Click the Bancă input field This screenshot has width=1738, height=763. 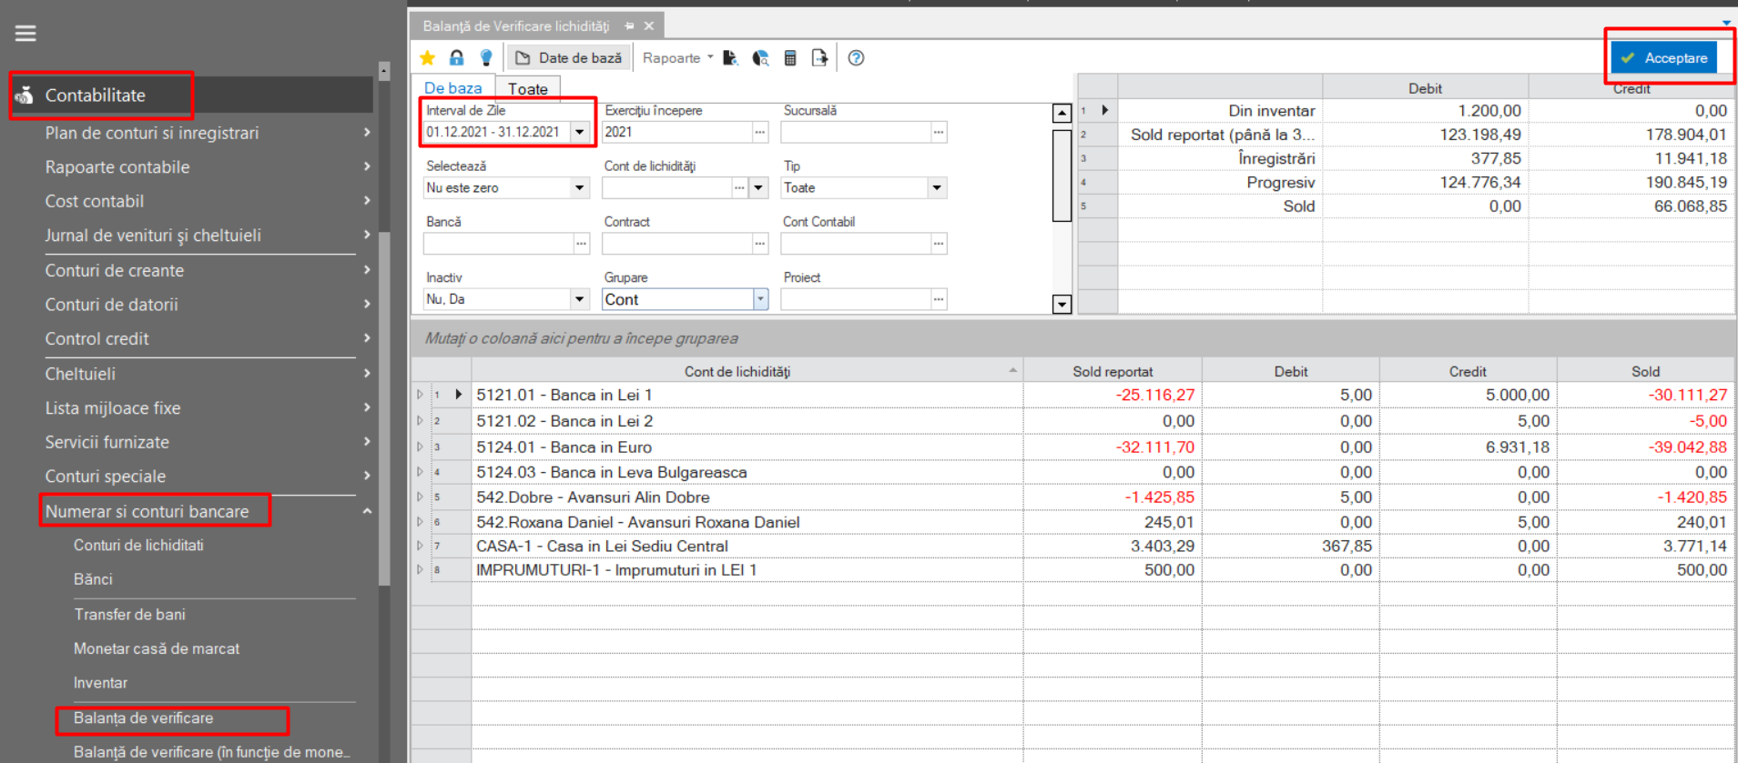click(x=498, y=244)
